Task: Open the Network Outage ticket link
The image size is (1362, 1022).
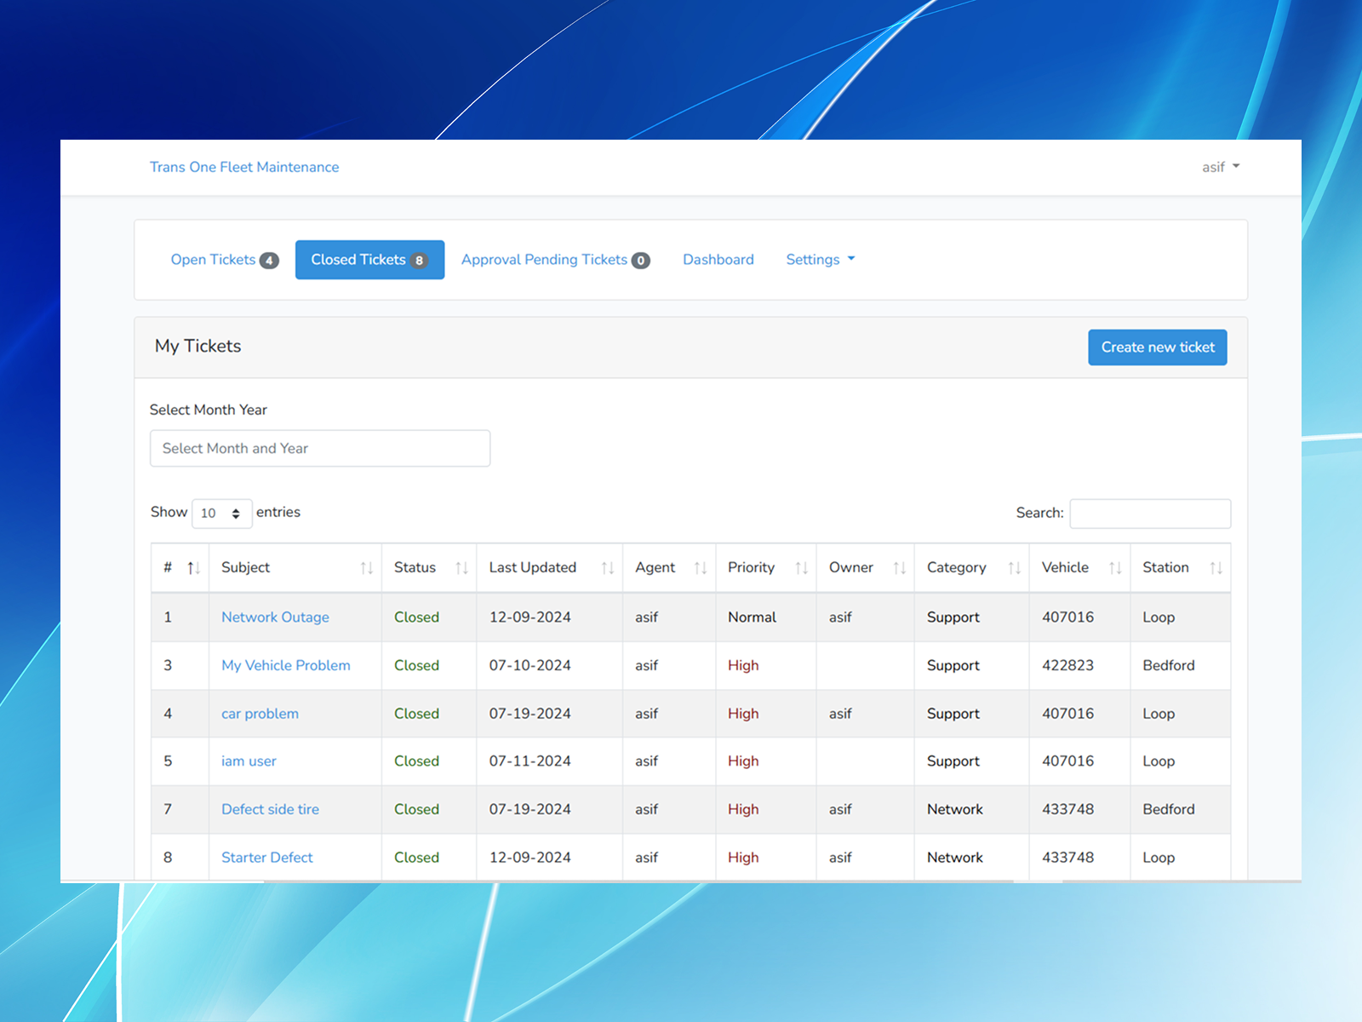Action: pos(275,617)
